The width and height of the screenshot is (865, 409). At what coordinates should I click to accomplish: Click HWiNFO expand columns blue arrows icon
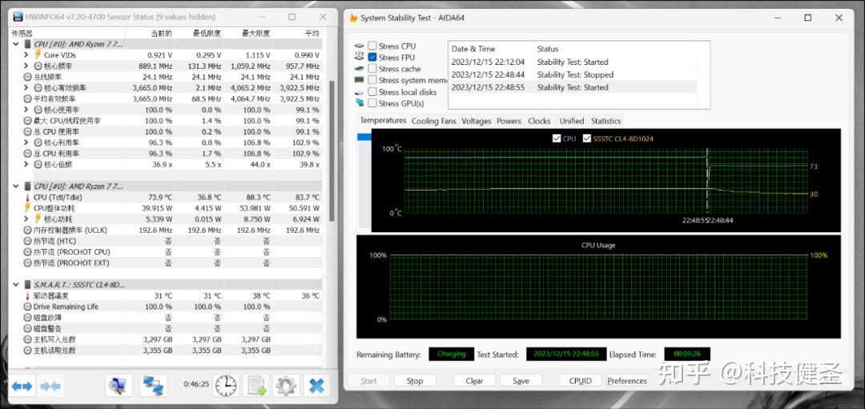click(22, 386)
